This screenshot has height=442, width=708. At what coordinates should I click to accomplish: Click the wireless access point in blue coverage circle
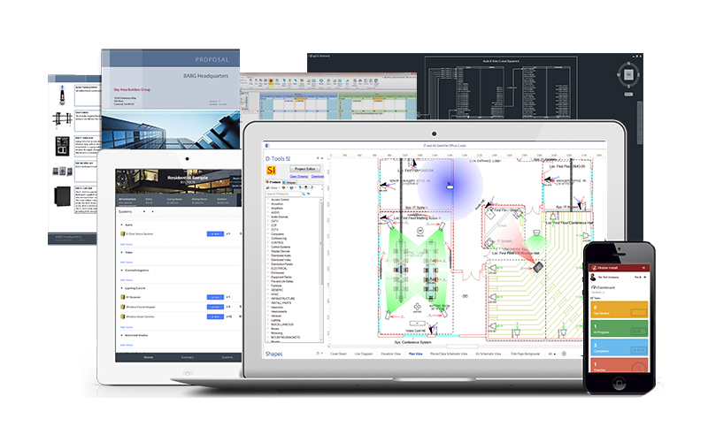pos(450,186)
